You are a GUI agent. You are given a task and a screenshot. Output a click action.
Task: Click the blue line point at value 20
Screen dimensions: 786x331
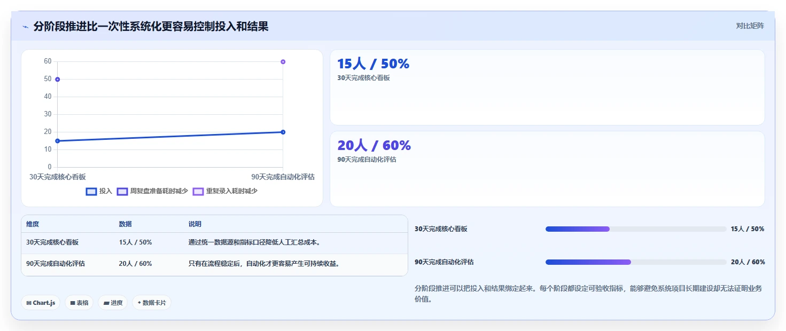[283, 132]
